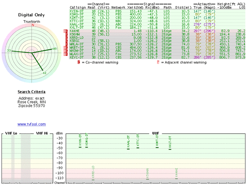247x185 pixels.
Task: Click the 973.9 LOS height for KEYC-DT
Action: (x=240, y=57)
